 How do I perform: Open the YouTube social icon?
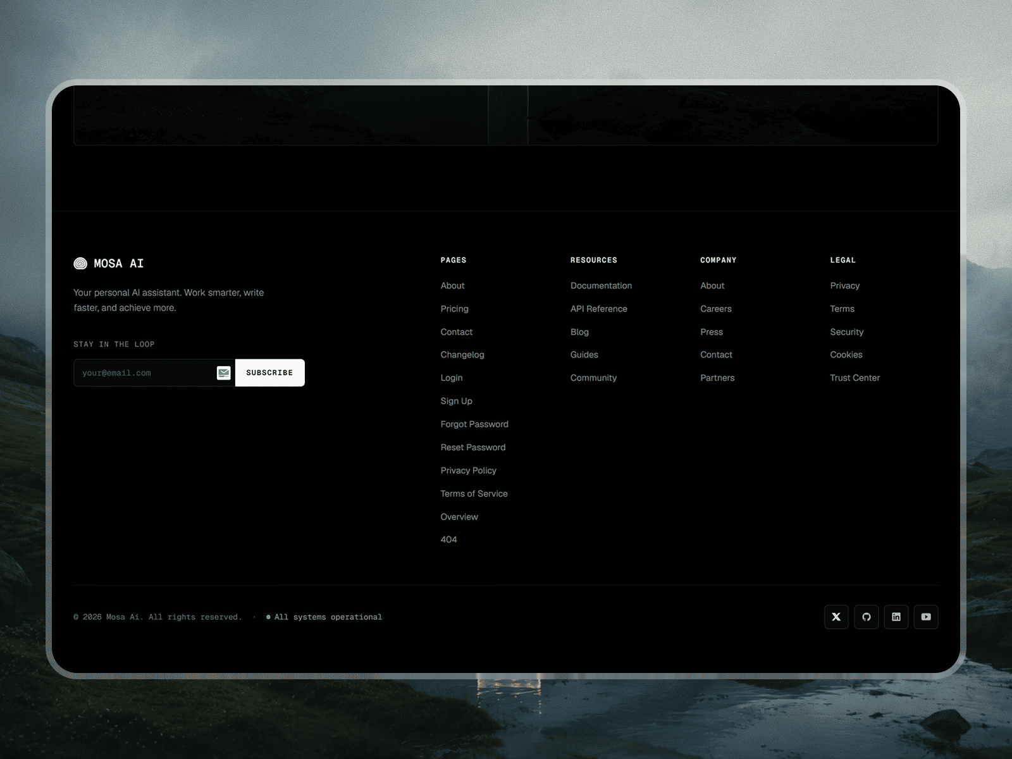[x=926, y=617]
